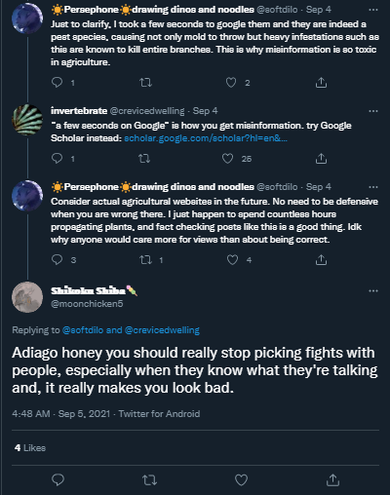Reply to invertebrate's Google Scholar tweet

tap(58, 159)
